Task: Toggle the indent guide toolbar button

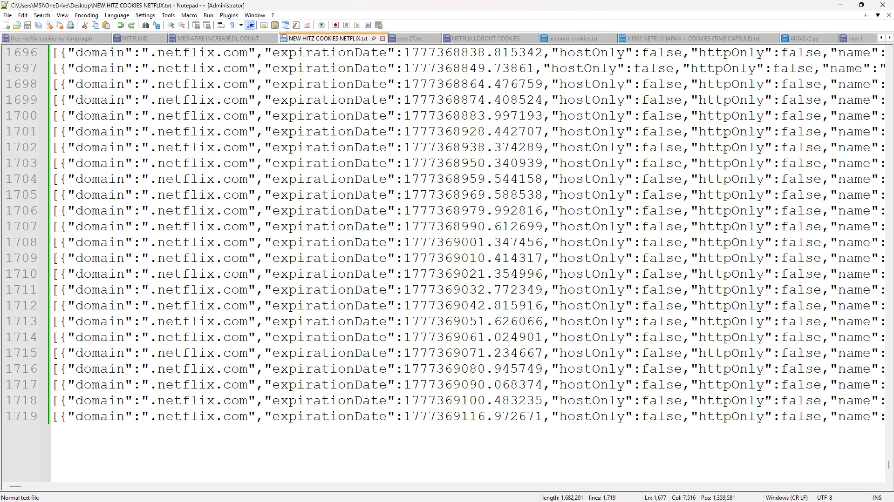Action: pyautogui.click(x=251, y=25)
